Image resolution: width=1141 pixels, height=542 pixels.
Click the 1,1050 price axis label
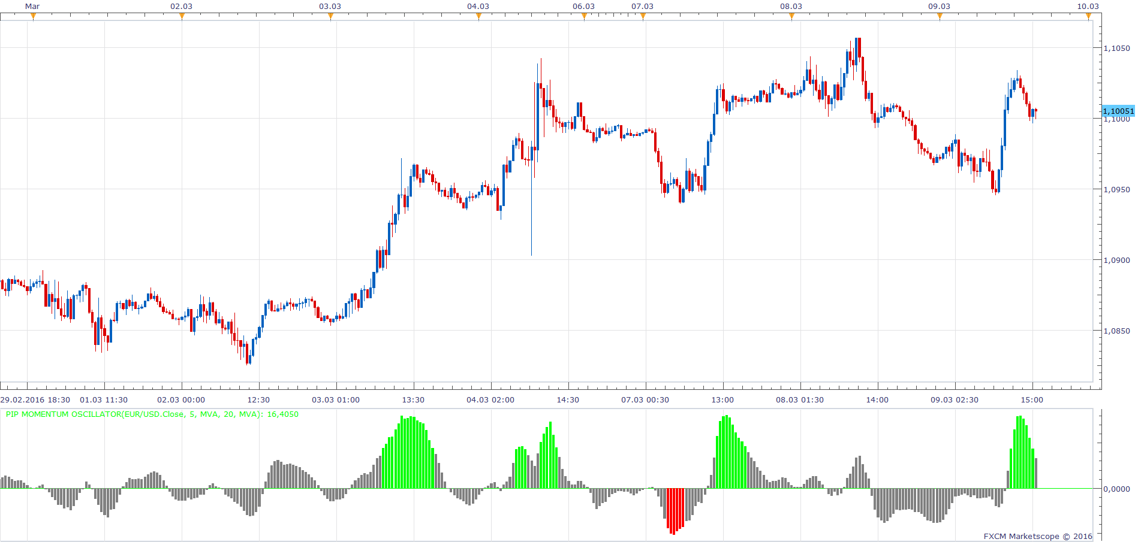(x=1116, y=48)
